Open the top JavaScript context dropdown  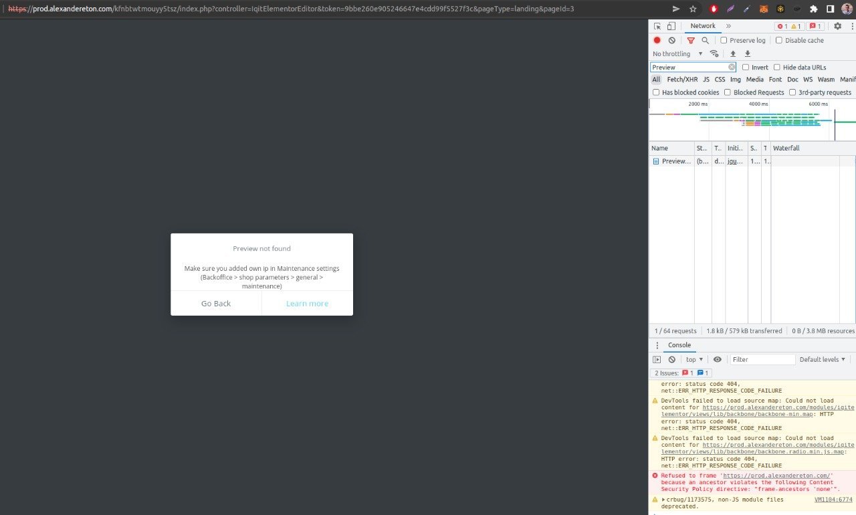694,359
